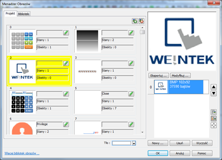Select the blank thumbnail of picture 5
Viewport: 222px width, 160px height.
[x=88, y=102]
